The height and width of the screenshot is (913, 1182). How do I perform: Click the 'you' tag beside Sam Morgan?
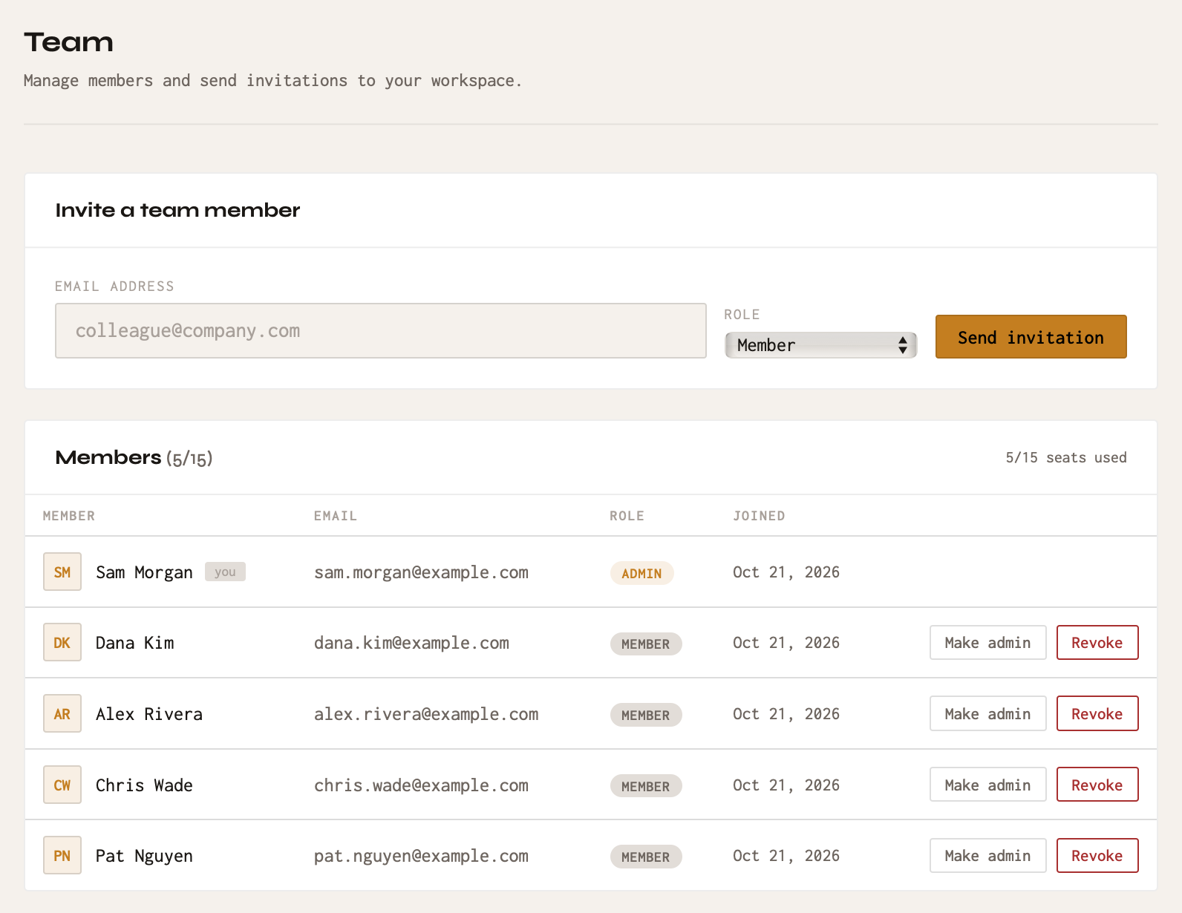click(x=225, y=572)
